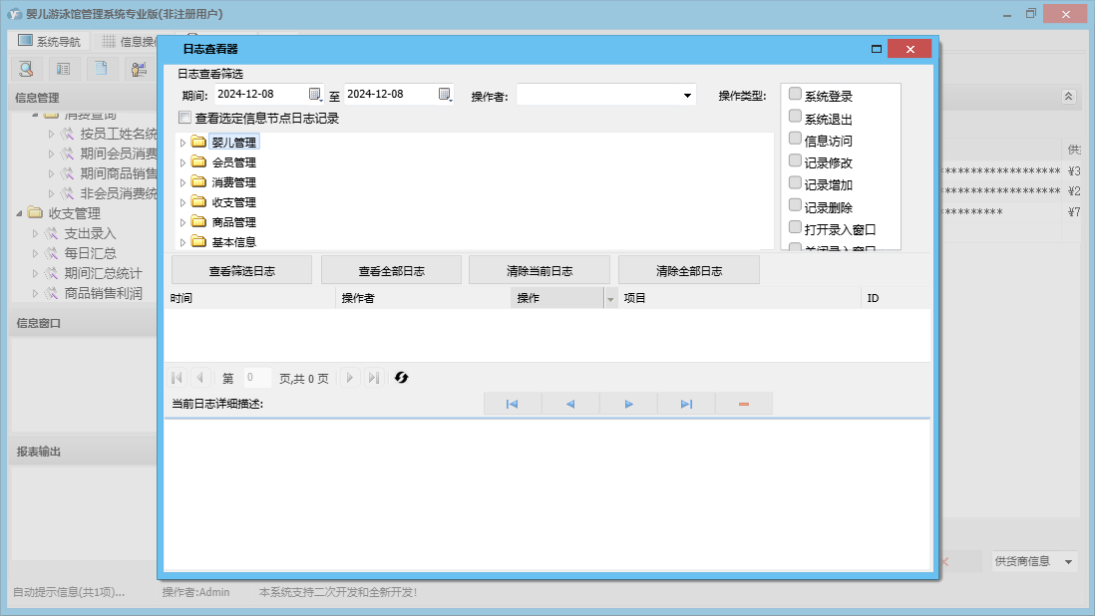Open the 操作者 dropdown list
The width and height of the screenshot is (1095, 616).
tap(687, 96)
